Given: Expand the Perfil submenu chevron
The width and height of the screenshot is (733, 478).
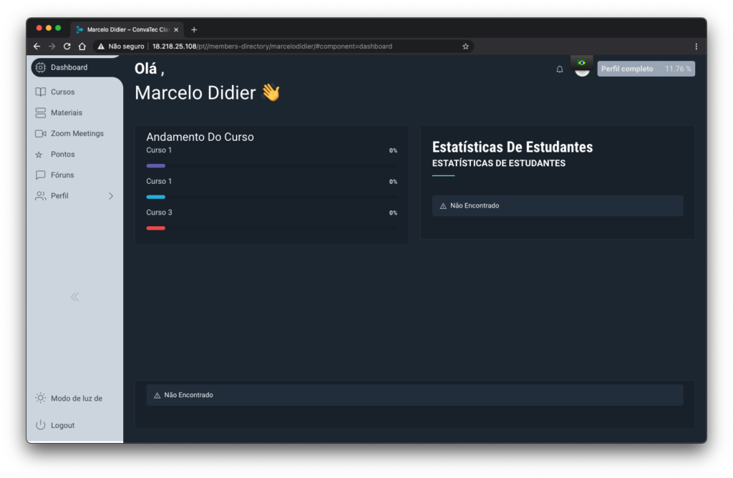Looking at the screenshot, I should click(x=111, y=195).
